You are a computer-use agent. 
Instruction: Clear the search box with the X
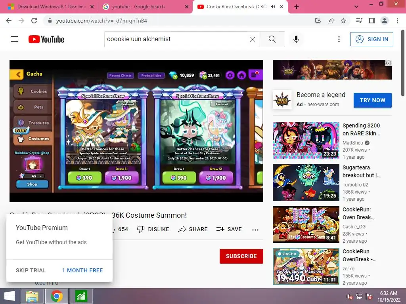click(253, 39)
